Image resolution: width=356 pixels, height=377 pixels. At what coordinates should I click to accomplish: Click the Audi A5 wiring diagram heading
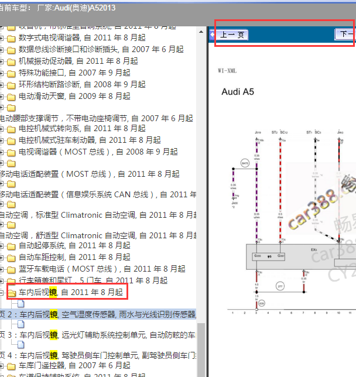238,91
